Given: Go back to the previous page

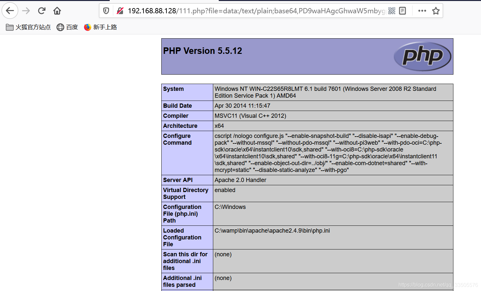Looking at the screenshot, I should click(10, 11).
